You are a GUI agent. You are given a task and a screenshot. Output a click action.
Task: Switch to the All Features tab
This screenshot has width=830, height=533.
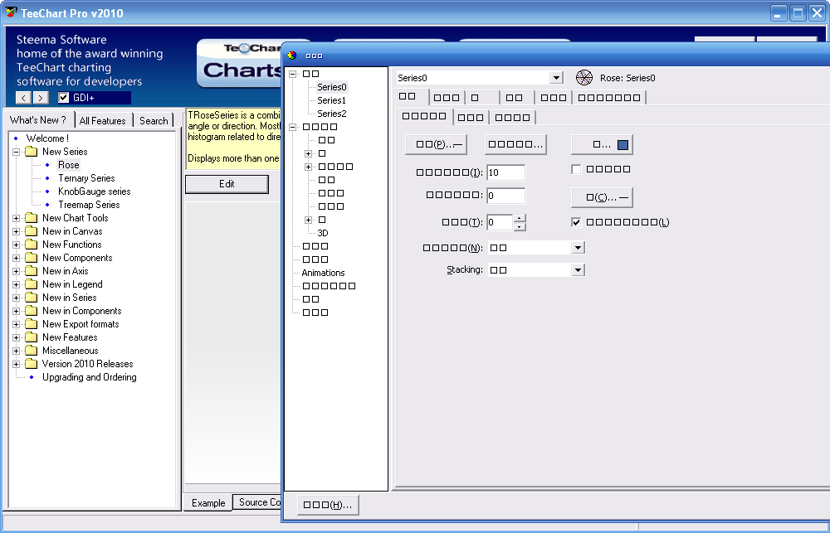click(x=103, y=120)
